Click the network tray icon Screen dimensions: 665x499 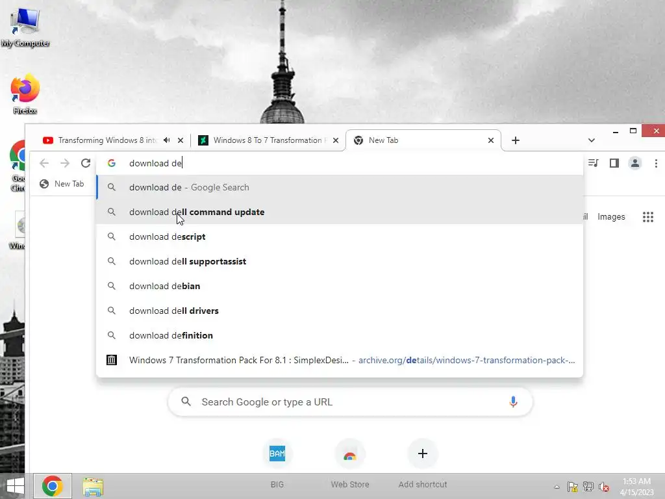pos(588,487)
